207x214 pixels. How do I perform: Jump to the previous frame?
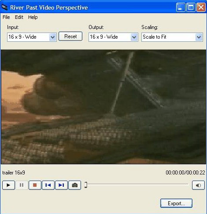[x=48, y=185]
